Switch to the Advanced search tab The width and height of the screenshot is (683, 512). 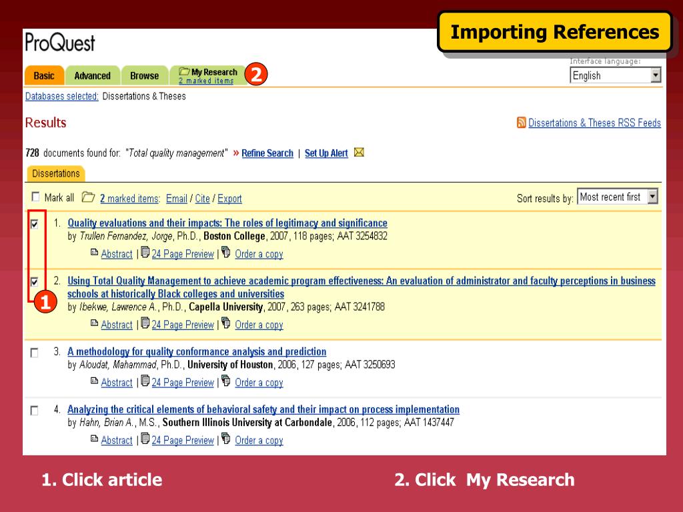point(92,76)
